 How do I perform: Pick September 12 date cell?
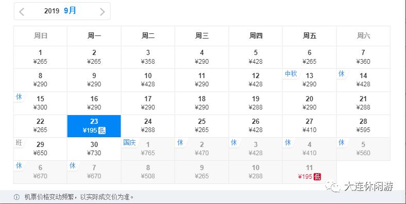point(256,80)
